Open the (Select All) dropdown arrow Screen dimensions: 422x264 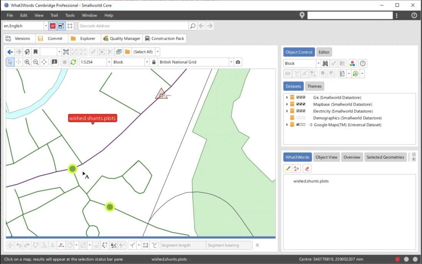tap(158, 52)
